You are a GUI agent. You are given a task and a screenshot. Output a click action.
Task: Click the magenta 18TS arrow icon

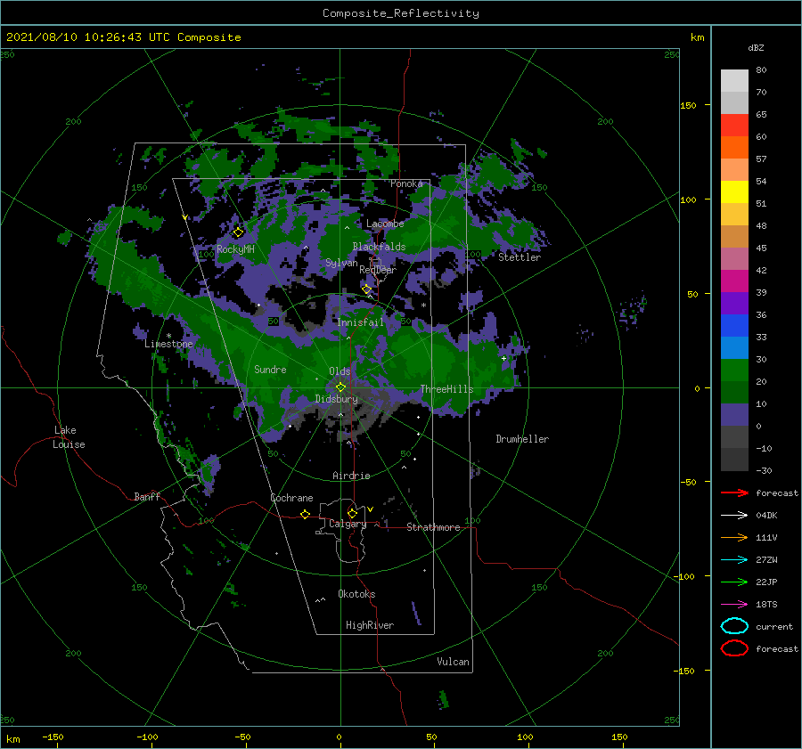[734, 605]
